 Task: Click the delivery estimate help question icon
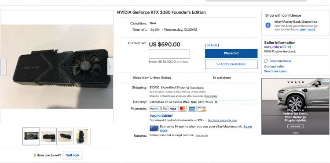[x=216, y=102]
